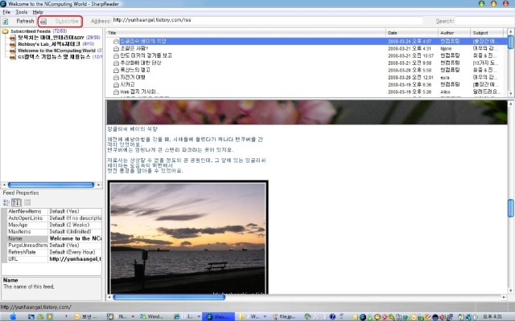Click the yellow window control button
This screenshot has width=515, height=321.
pos(493,3)
